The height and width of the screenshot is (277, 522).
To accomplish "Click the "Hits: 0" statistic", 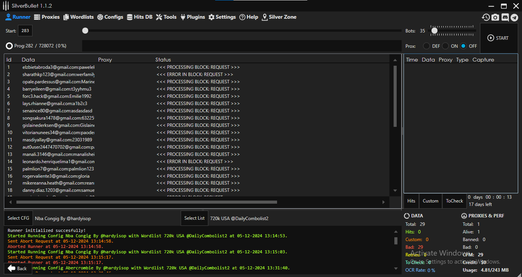I will [x=413, y=232].
